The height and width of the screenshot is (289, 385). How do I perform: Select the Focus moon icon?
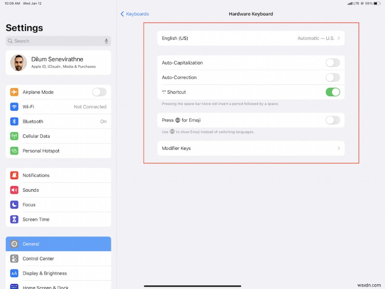(x=13, y=205)
